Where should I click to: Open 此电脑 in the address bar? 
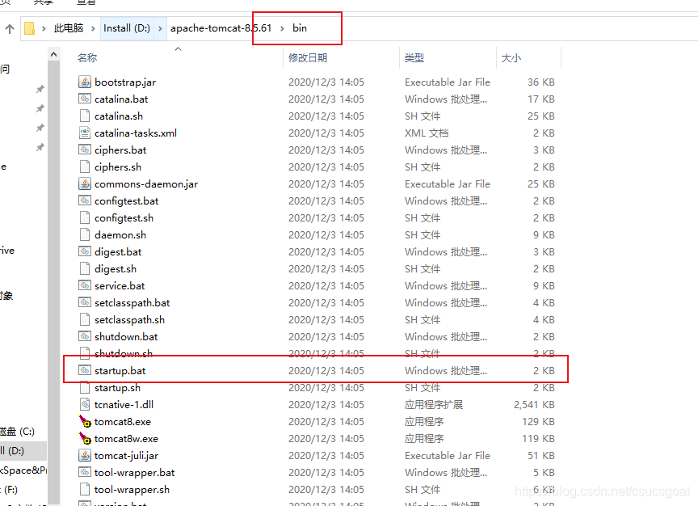coord(69,28)
